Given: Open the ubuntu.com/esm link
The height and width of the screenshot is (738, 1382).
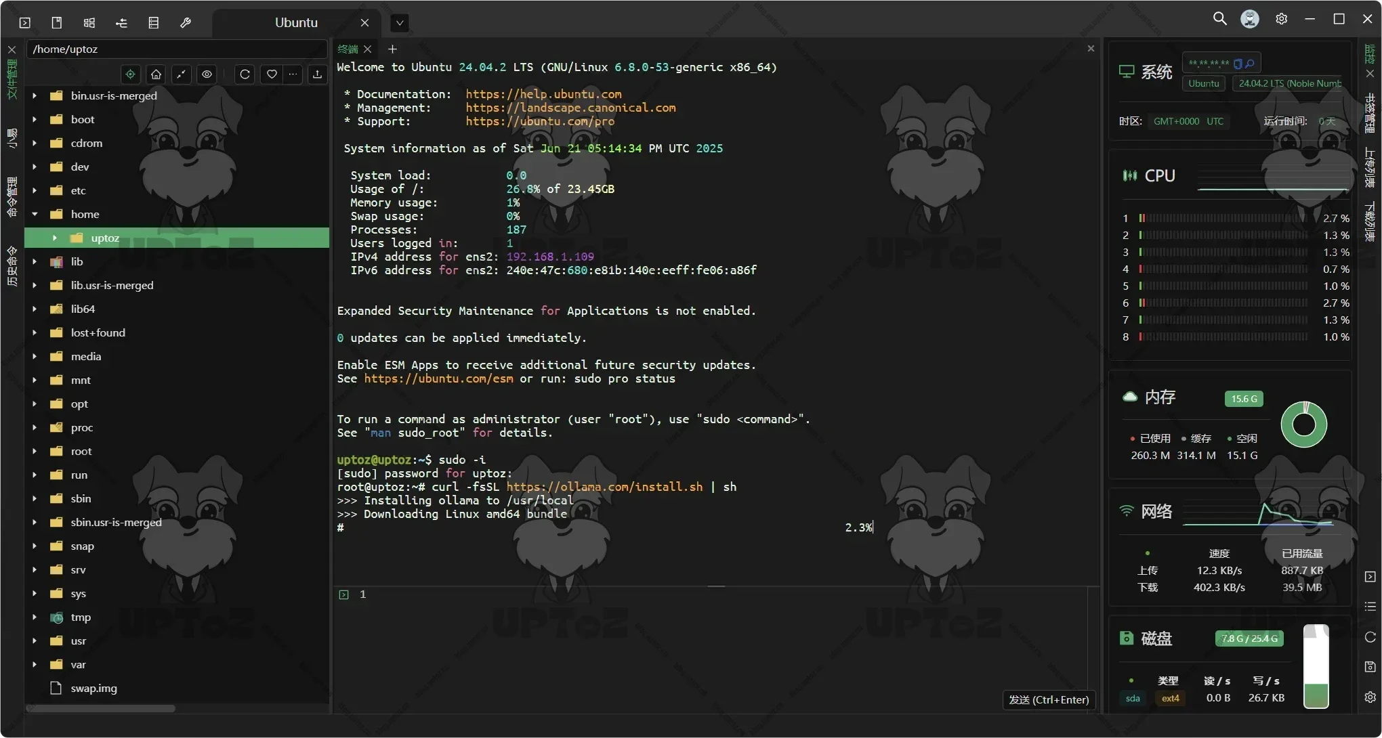Looking at the screenshot, I should [x=438, y=378].
